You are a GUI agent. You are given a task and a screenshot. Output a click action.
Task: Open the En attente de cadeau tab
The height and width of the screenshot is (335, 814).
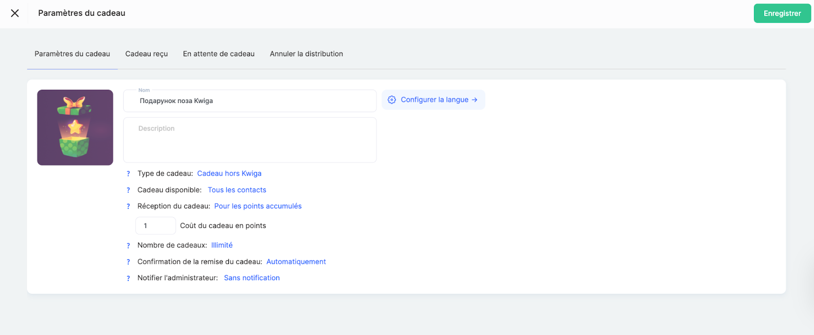click(219, 54)
